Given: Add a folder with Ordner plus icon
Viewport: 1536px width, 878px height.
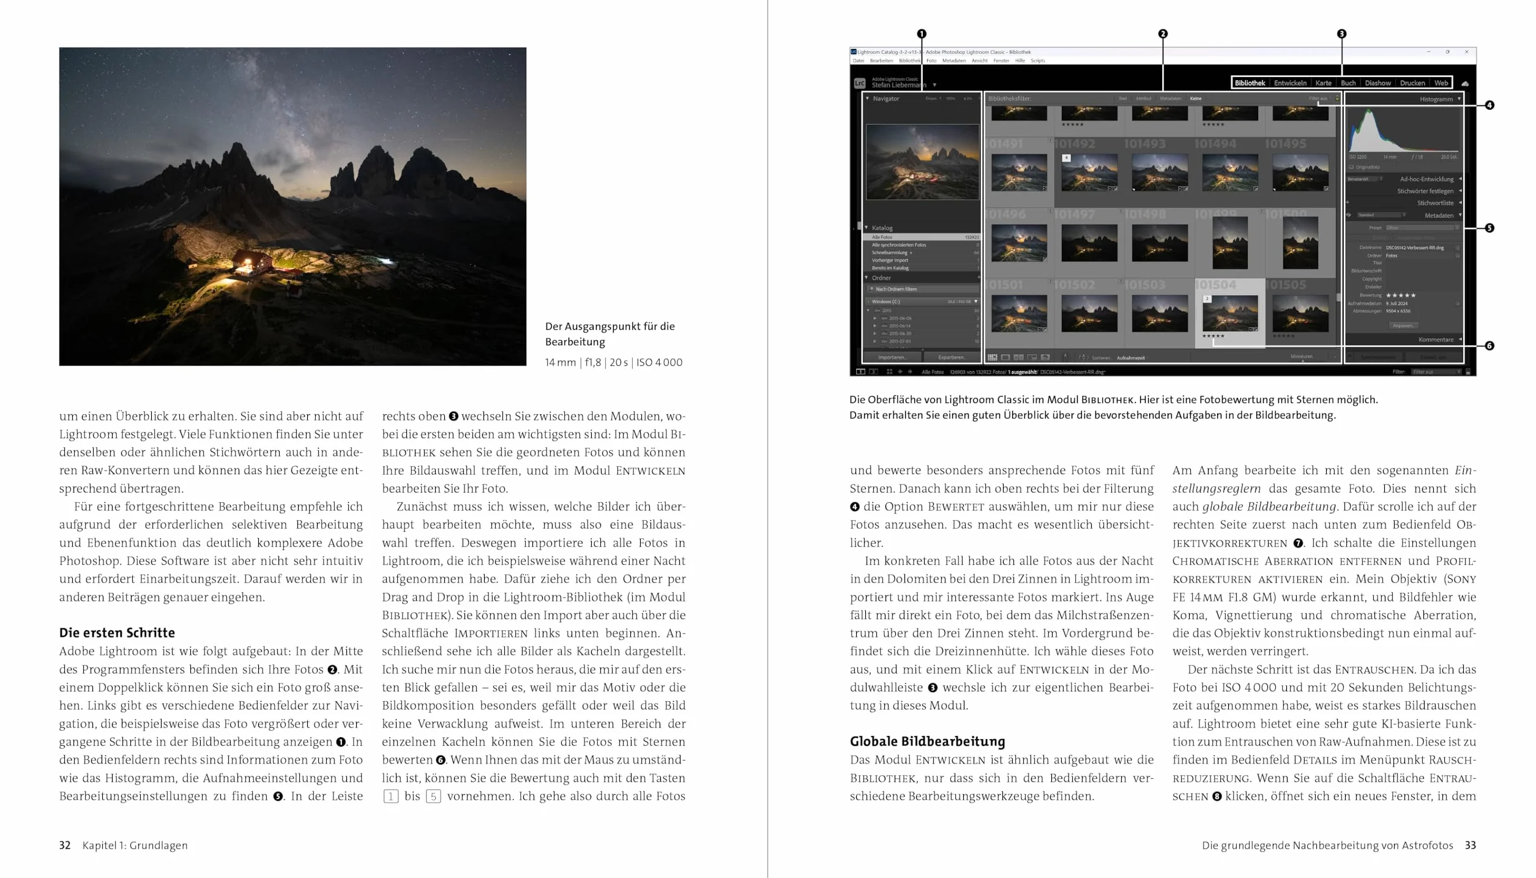Looking at the screenshot, I should (x=979, y=277).
